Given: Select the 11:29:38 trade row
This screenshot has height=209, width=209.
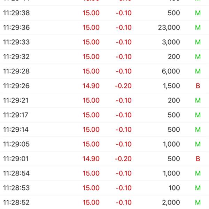Looking at the screenshot, I should click(x=104, y=13).
